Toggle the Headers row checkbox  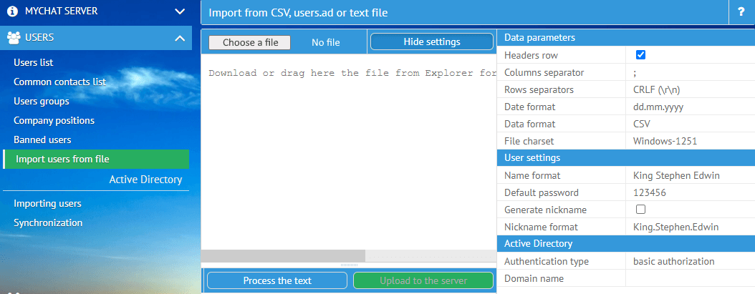point(641,55)
